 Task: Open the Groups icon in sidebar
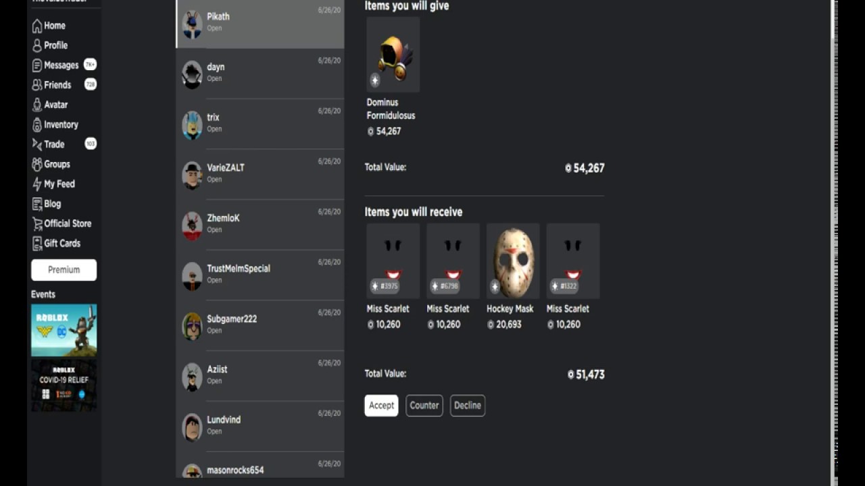[37, 164]
